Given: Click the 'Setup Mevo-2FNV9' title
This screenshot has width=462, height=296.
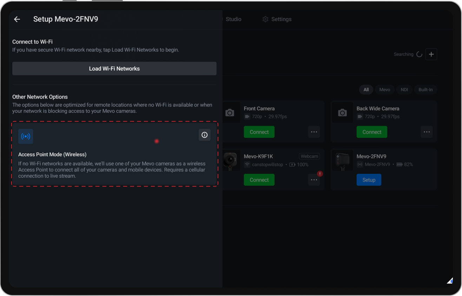Looking at the screenshot, I should point(66,19).
